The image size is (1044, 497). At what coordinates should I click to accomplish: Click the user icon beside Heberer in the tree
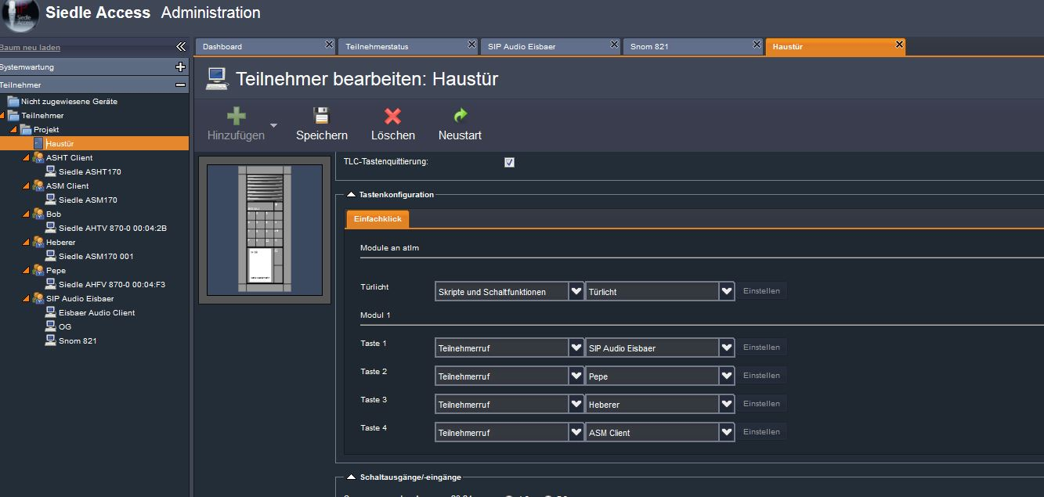38,242
